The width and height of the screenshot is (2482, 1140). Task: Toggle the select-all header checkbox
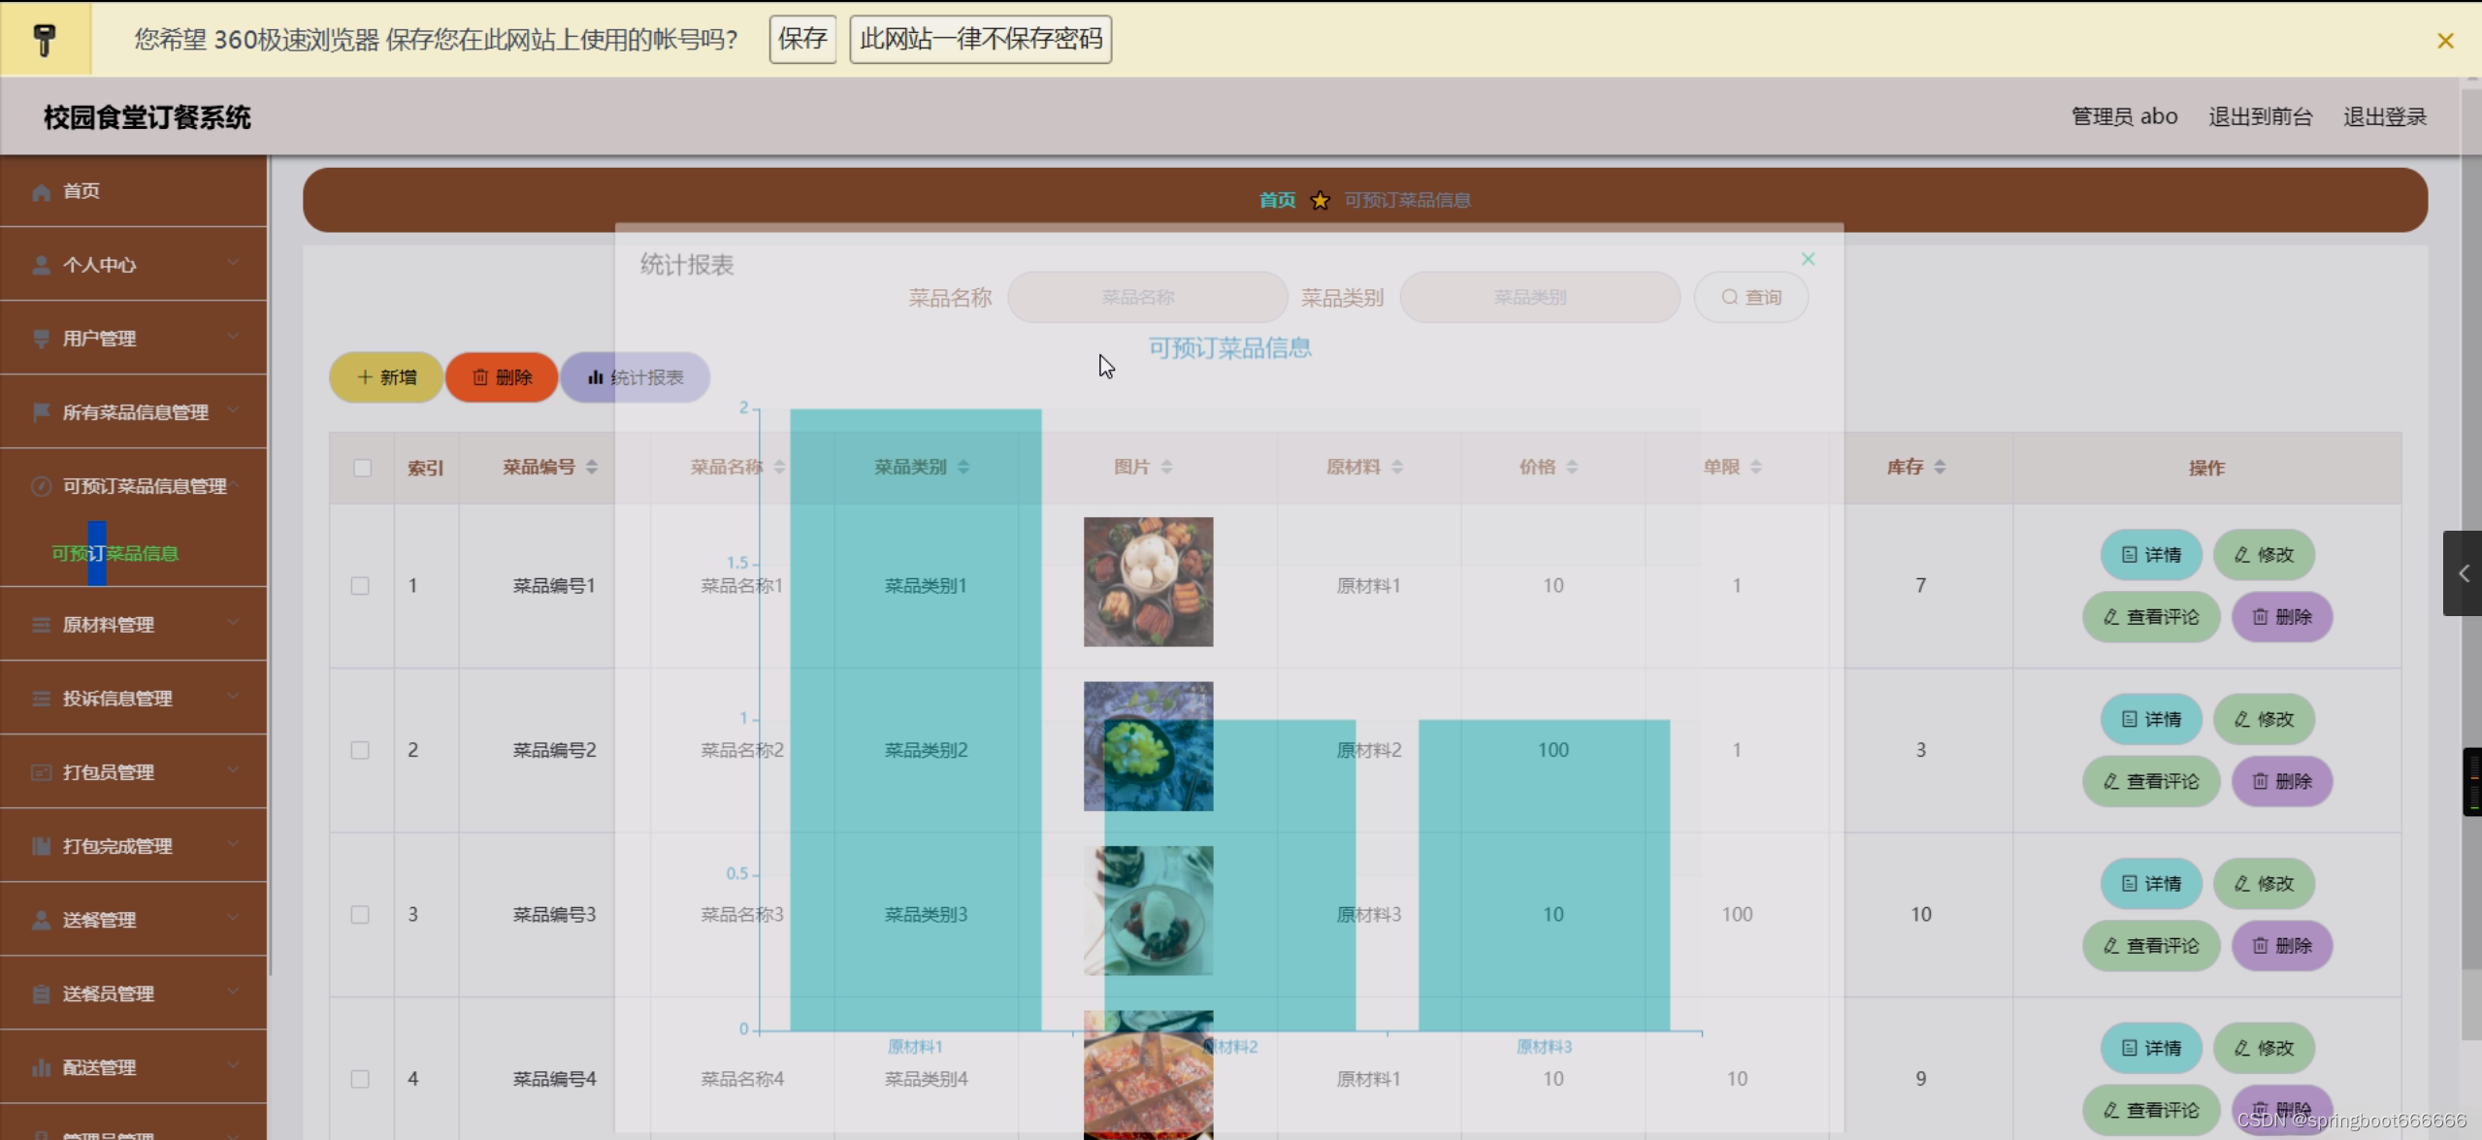tap(362, 469)
